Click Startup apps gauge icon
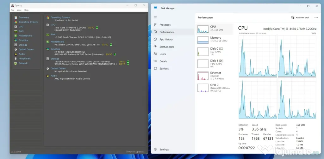Screen dimensions: 324x159 155,47
